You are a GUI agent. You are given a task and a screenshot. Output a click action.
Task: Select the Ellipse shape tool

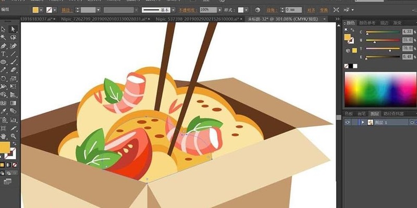tap(4, 62)
